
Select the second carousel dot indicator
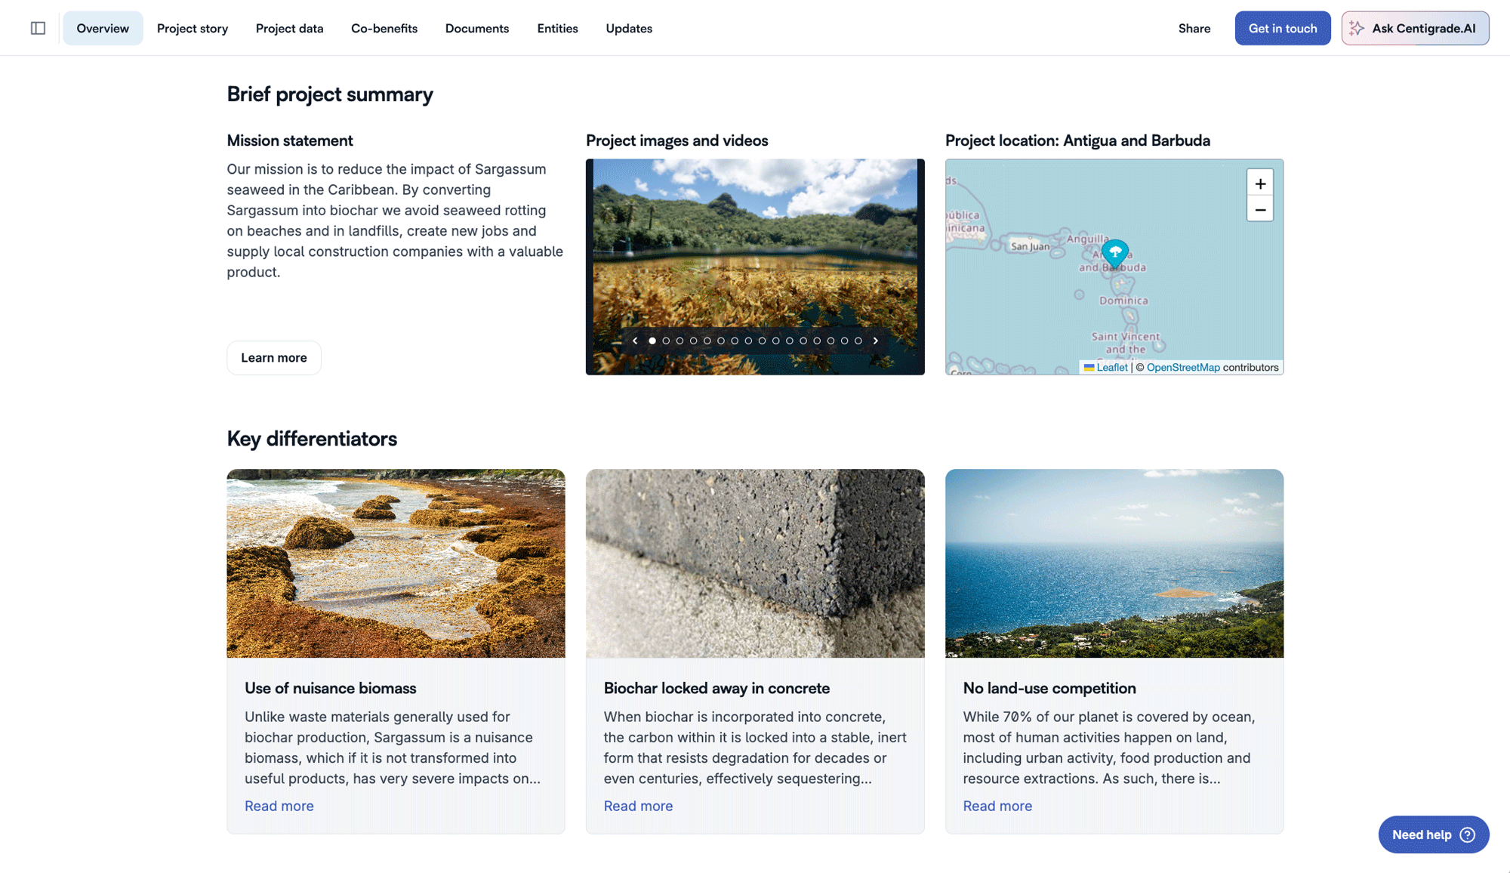pyautogui.click(x=666, y=341)
